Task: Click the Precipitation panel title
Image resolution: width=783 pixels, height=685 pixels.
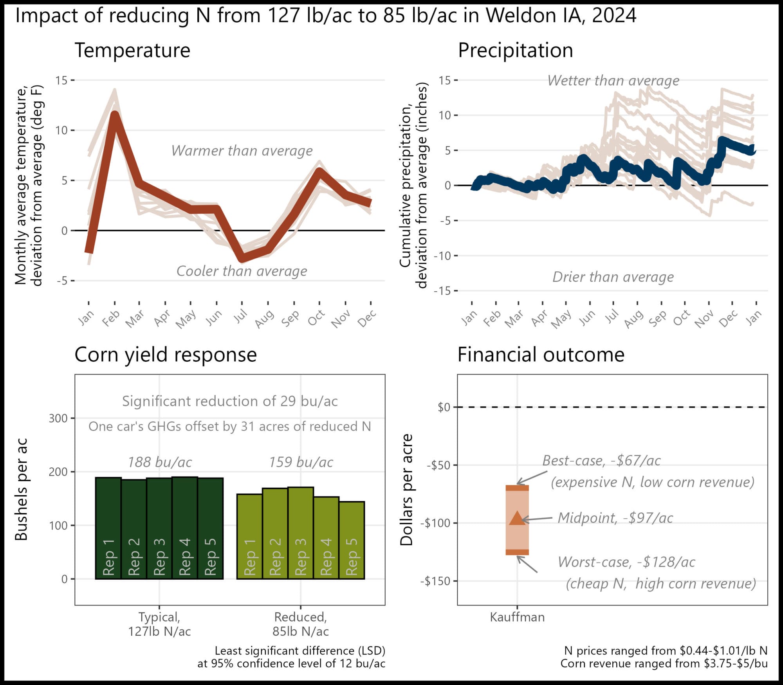Action: pos(515,51)
